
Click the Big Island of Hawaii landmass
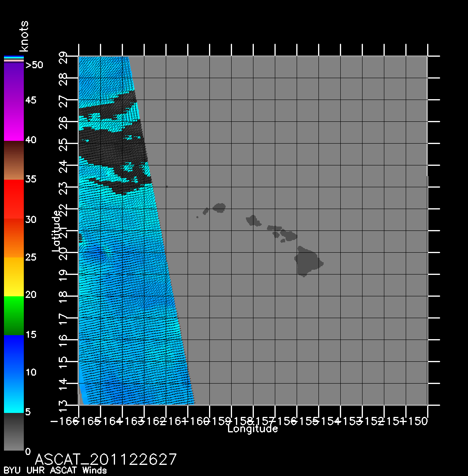click(307, 261)
